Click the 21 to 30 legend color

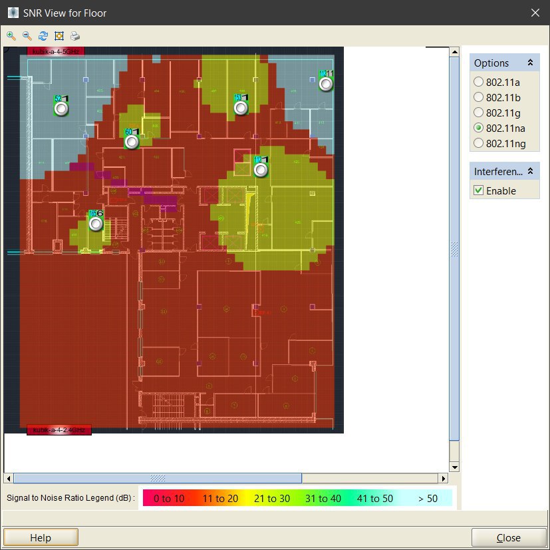click(272, 498)
